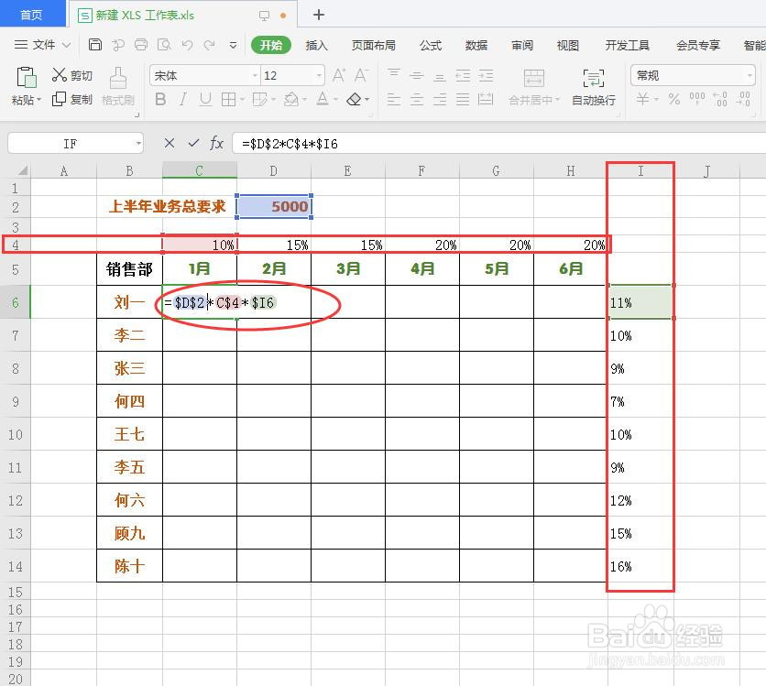Screen dimensions: 766x686
Task: Undo the last action
Action: coord(187,45)
